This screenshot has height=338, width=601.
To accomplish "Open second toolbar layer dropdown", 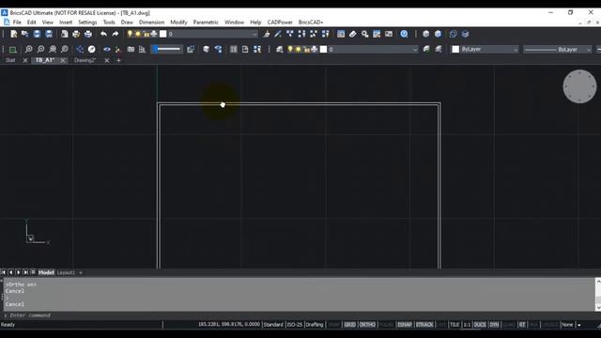I will [415, 49].
